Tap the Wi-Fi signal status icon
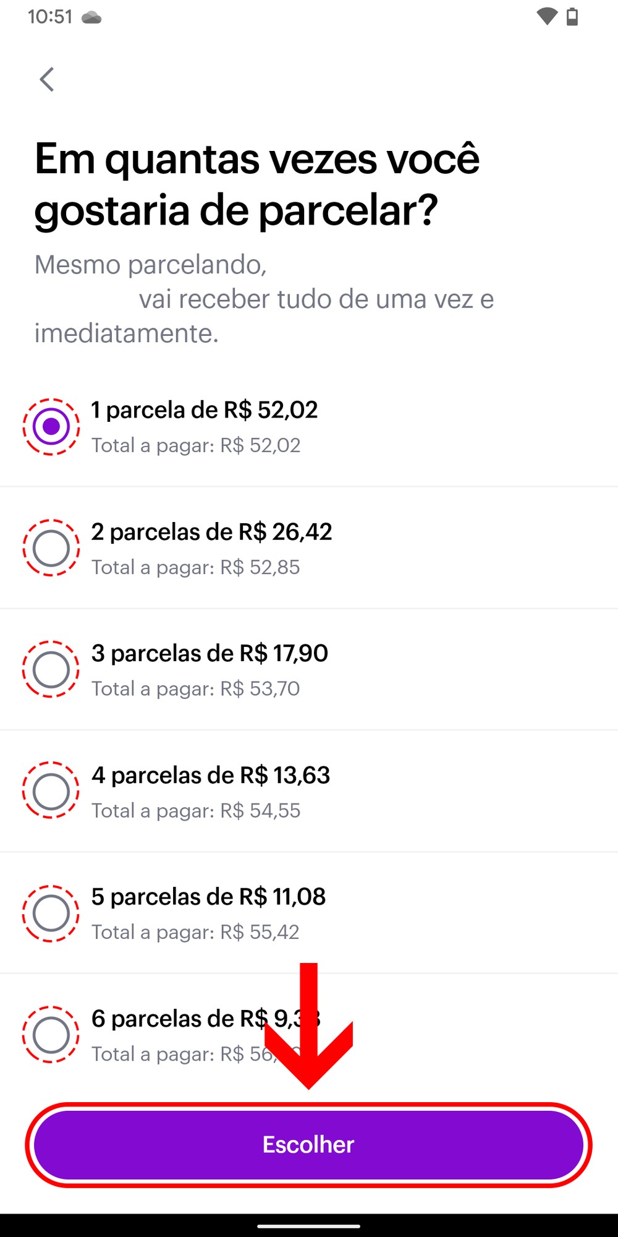This screenshot has height=1237, width=618. 546,17
